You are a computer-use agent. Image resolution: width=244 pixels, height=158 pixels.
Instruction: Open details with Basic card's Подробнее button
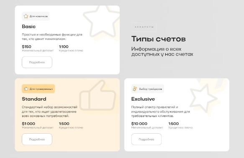coord(37,62)
